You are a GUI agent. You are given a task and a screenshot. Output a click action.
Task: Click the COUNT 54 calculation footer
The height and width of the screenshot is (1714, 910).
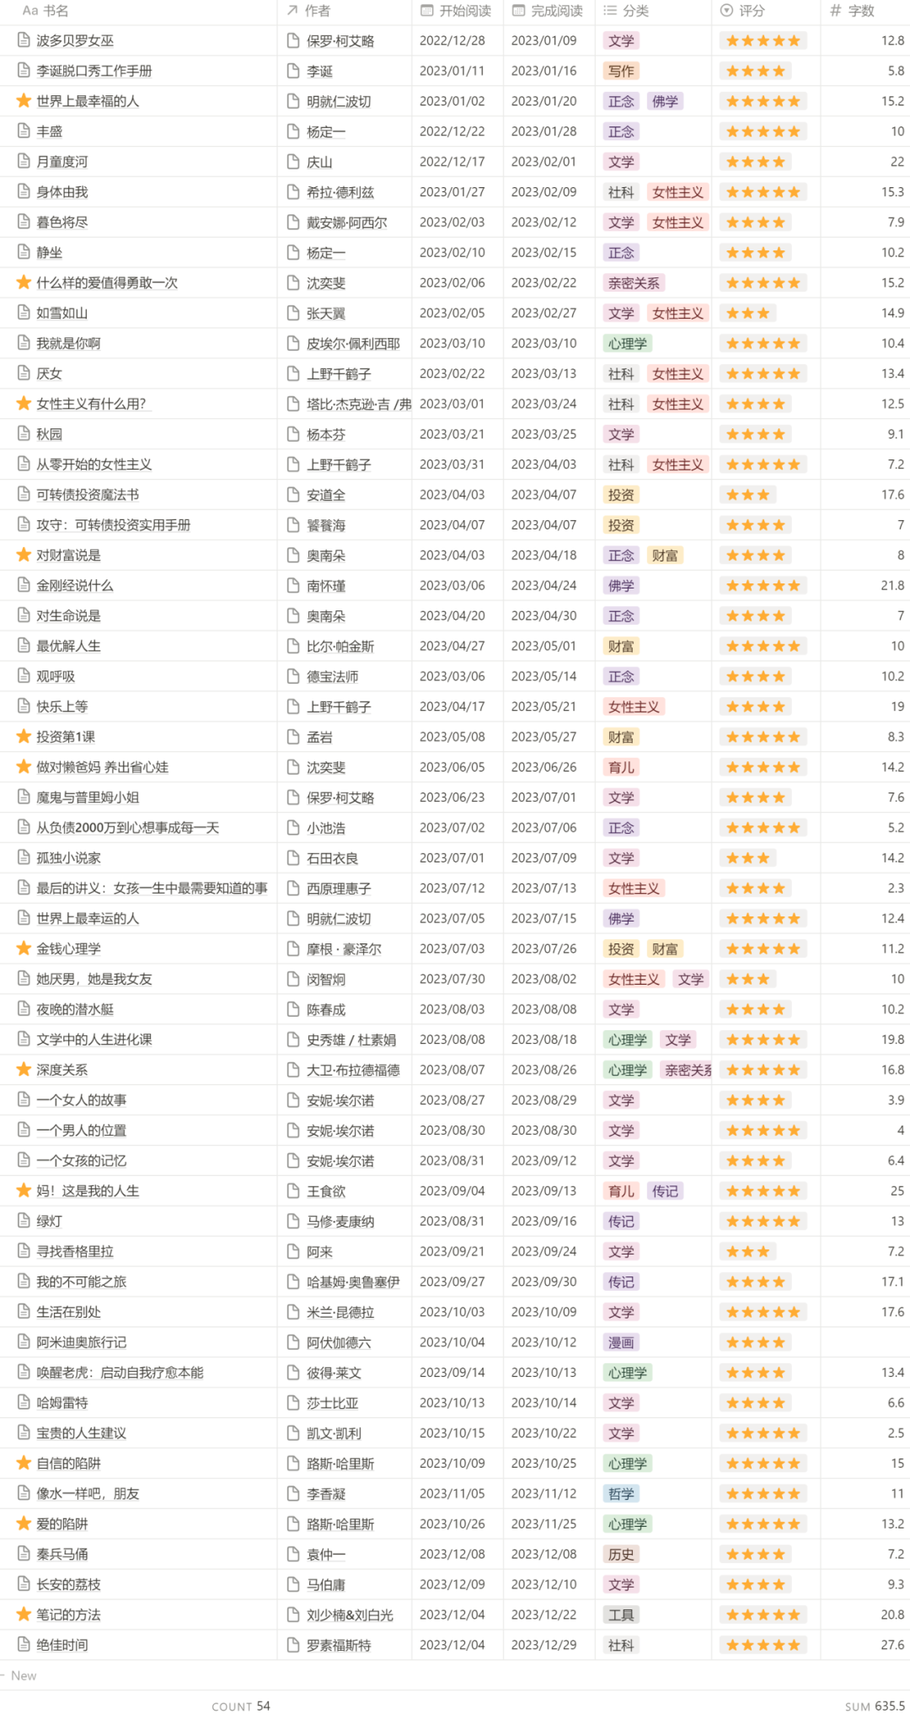(241, 1706)
